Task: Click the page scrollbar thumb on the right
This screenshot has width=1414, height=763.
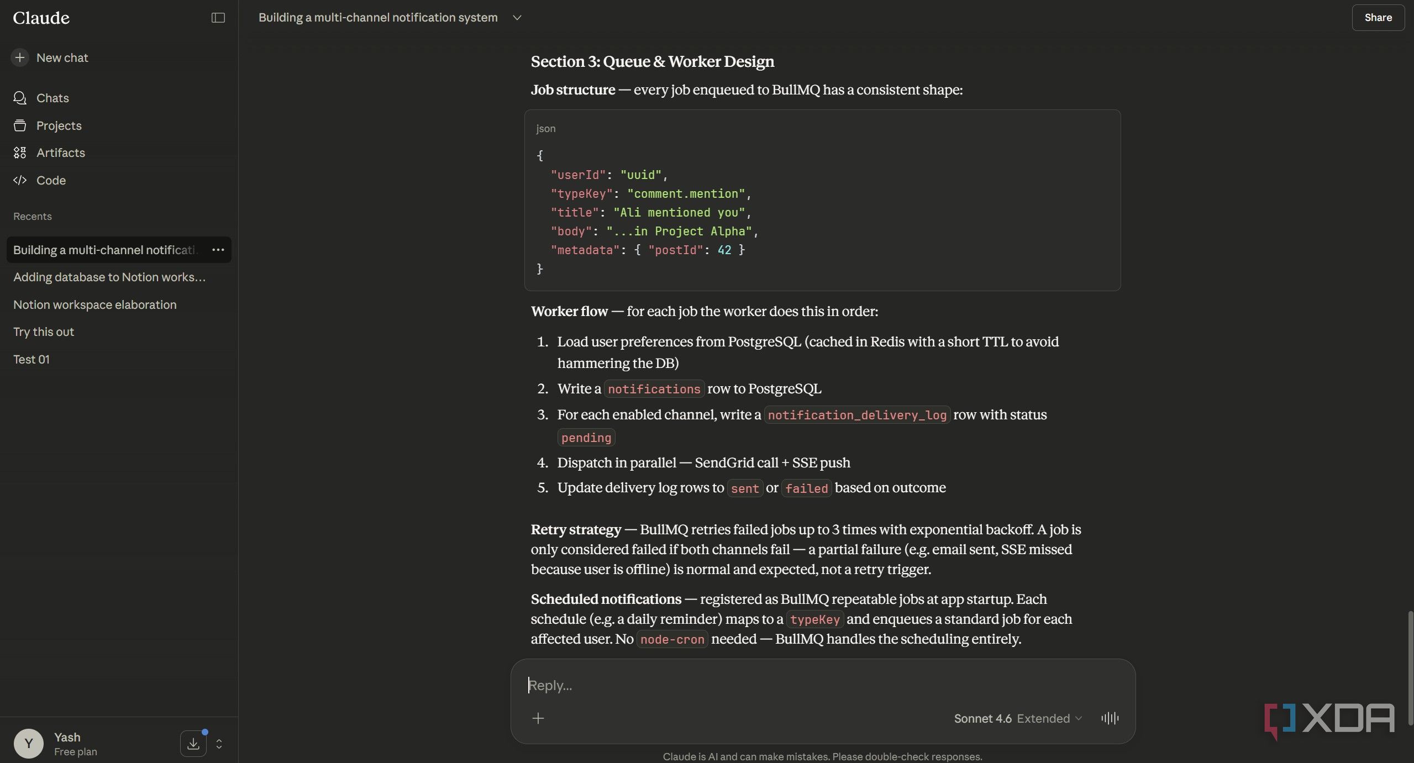Action: tap(1410, 667)
